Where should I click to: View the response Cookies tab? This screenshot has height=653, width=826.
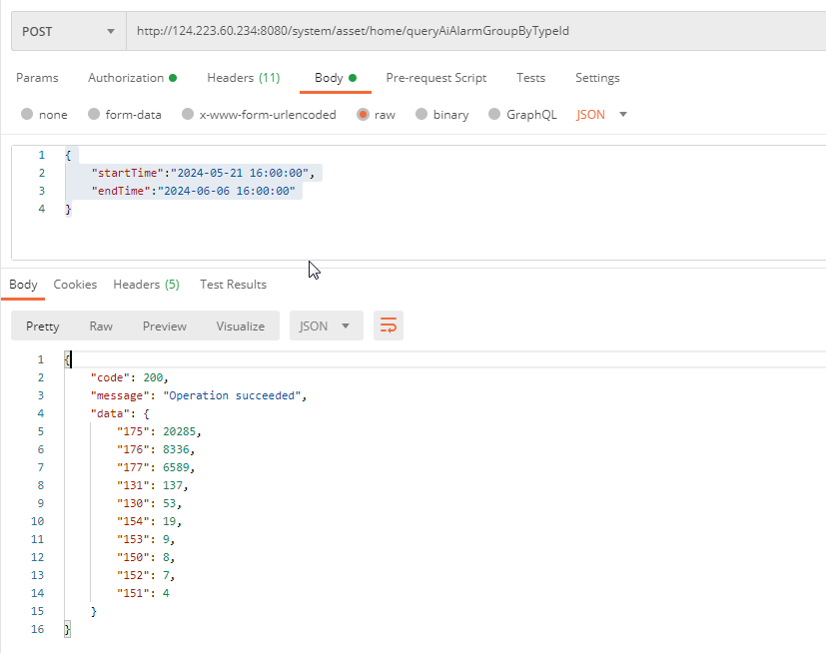pos(75,285)
